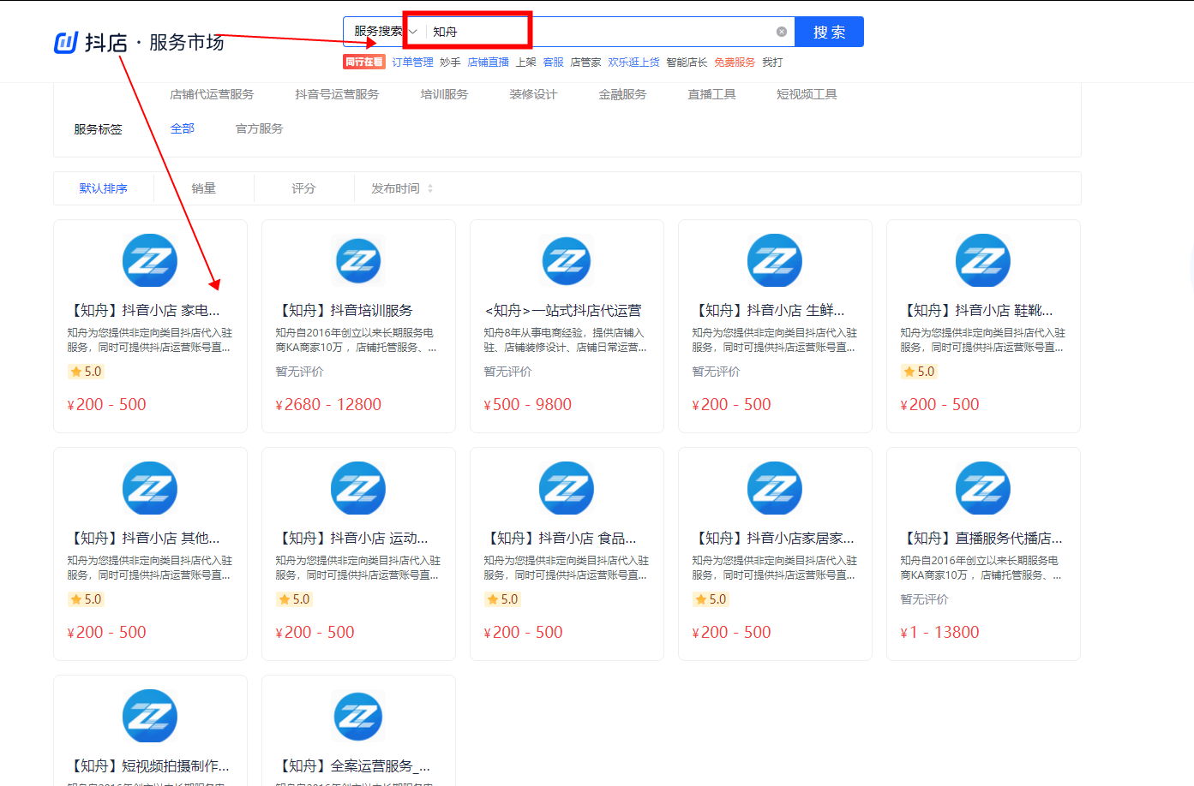This screenshot has width=1194, height=786.
Task: Click the 抖店 logo icon
Action: click(66, 42)
